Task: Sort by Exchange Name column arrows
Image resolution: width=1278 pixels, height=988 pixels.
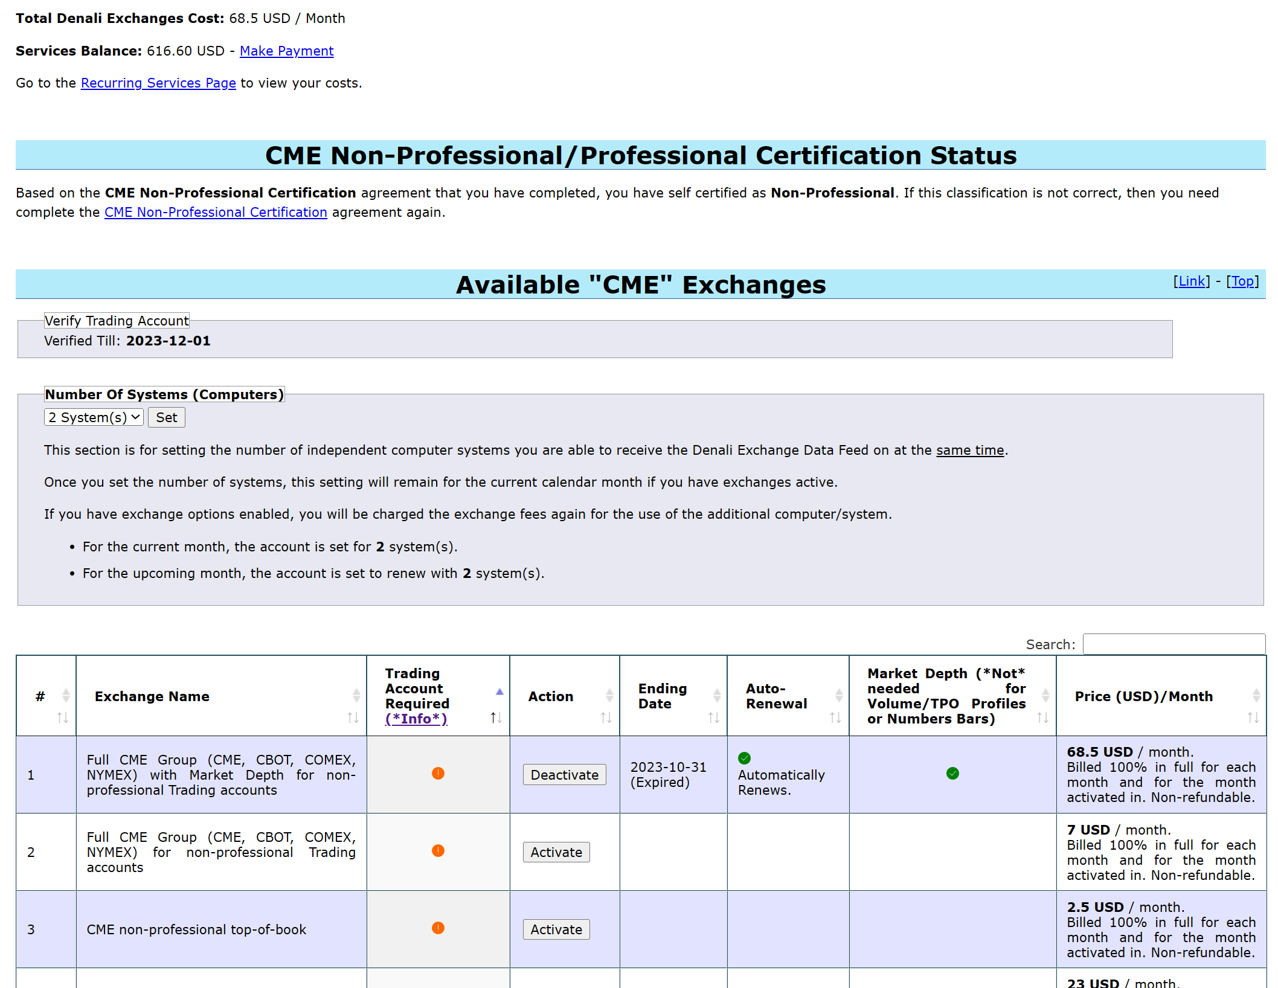Action: 353,717
